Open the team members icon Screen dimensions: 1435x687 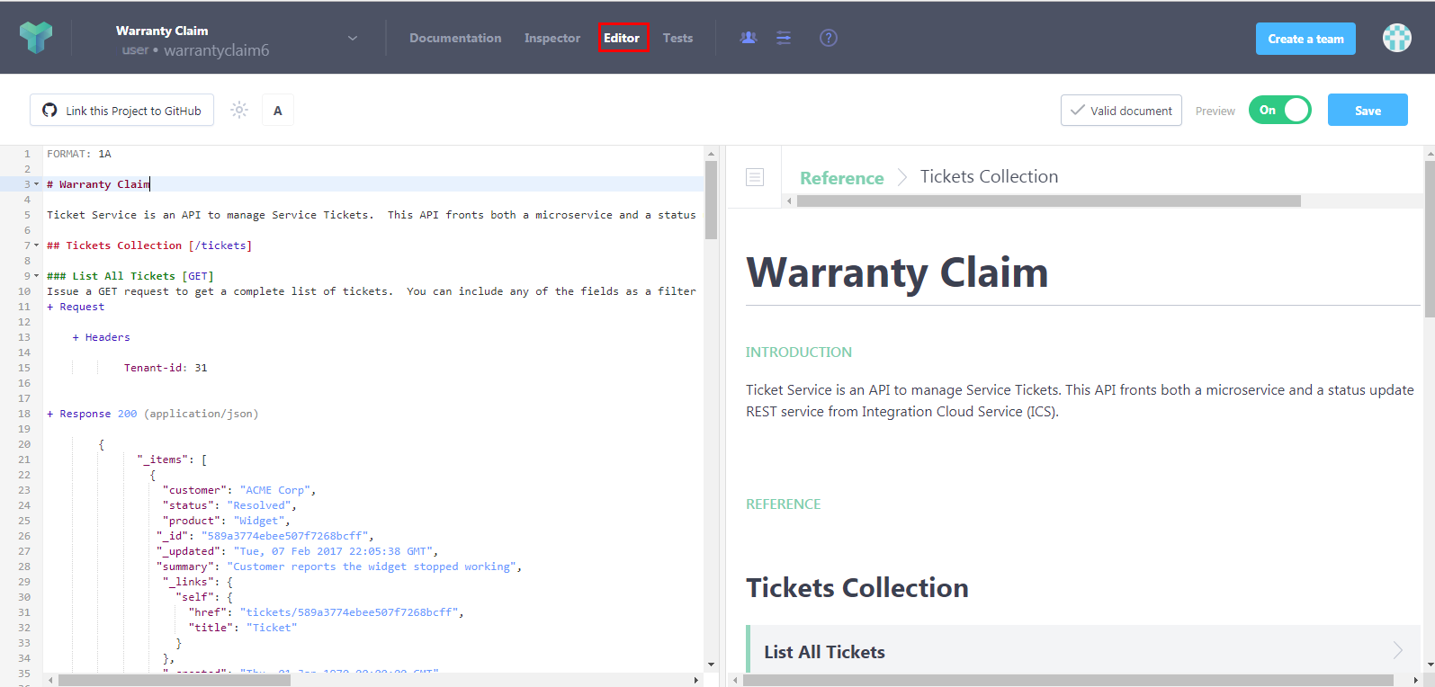[x=749, y=38]
